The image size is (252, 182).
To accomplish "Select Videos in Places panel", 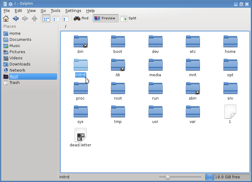I will [x=30, y=58].
